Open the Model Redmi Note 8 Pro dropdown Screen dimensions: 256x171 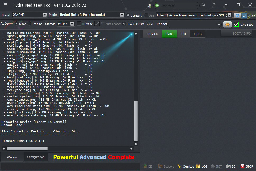(121, 15)
